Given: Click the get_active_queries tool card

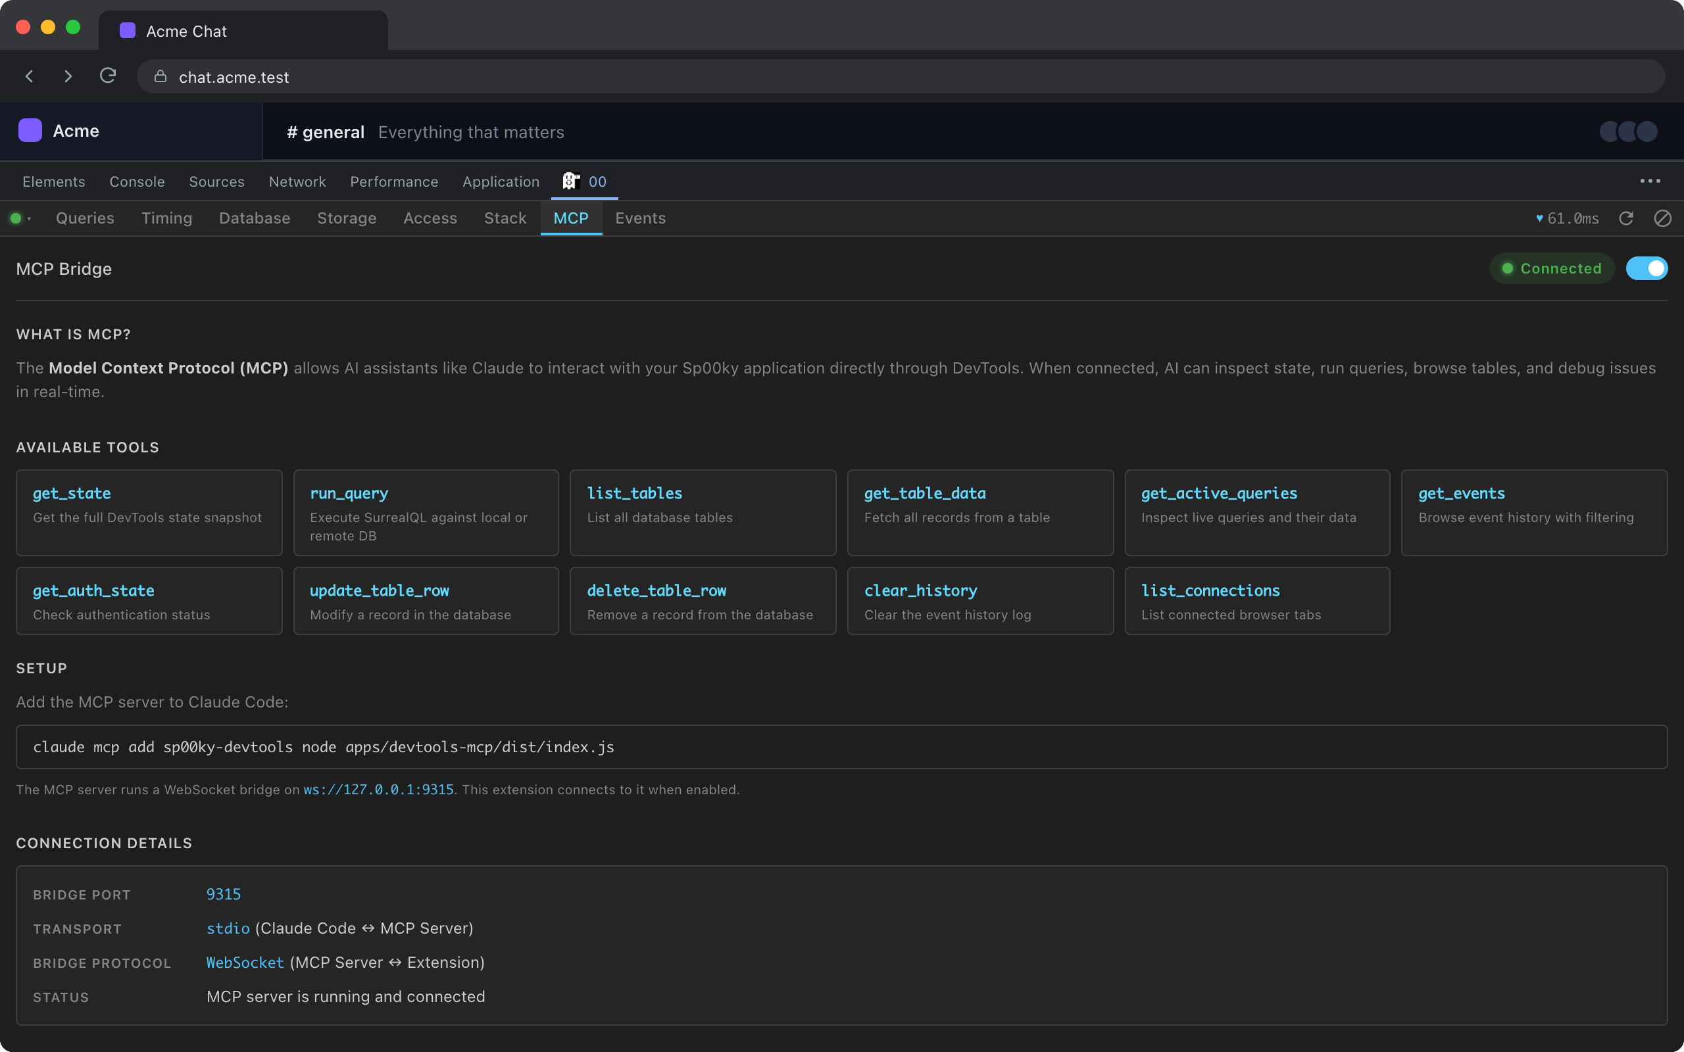Looking at the screenshot, I should pyautogui.click(x=1258, y=513).
